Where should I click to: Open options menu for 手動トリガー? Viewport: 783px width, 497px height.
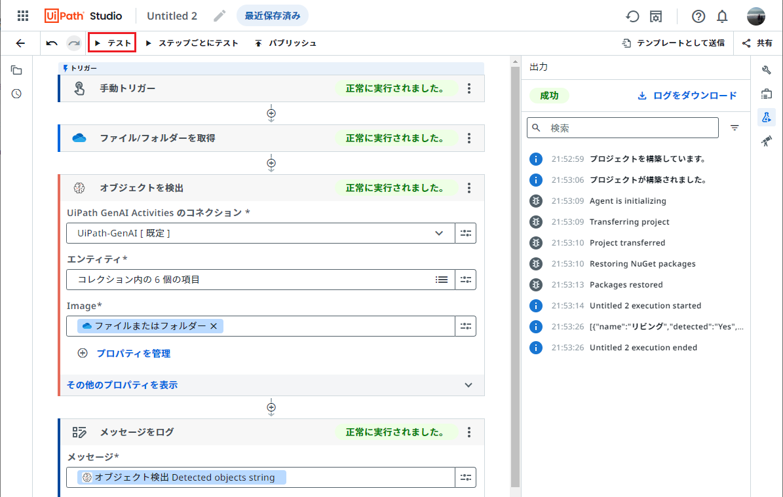tap(469, 88)
